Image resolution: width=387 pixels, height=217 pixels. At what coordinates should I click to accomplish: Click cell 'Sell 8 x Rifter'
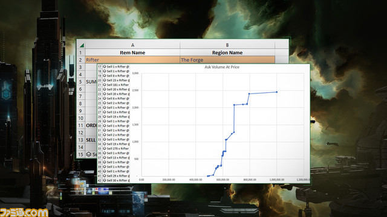click(116, 76)
